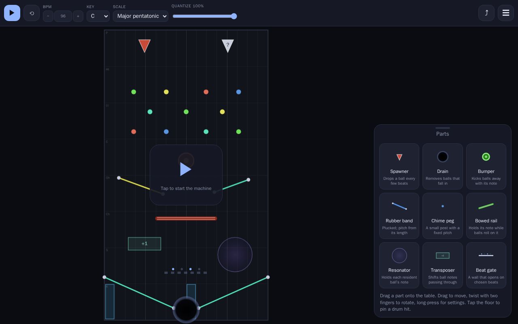
Task: Click the "Parts" panel title
Action: [443, 134]
